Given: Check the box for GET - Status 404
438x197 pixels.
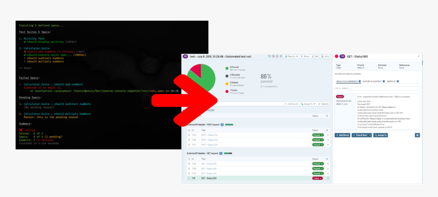Looking at the screenshot, I should 189,173.
